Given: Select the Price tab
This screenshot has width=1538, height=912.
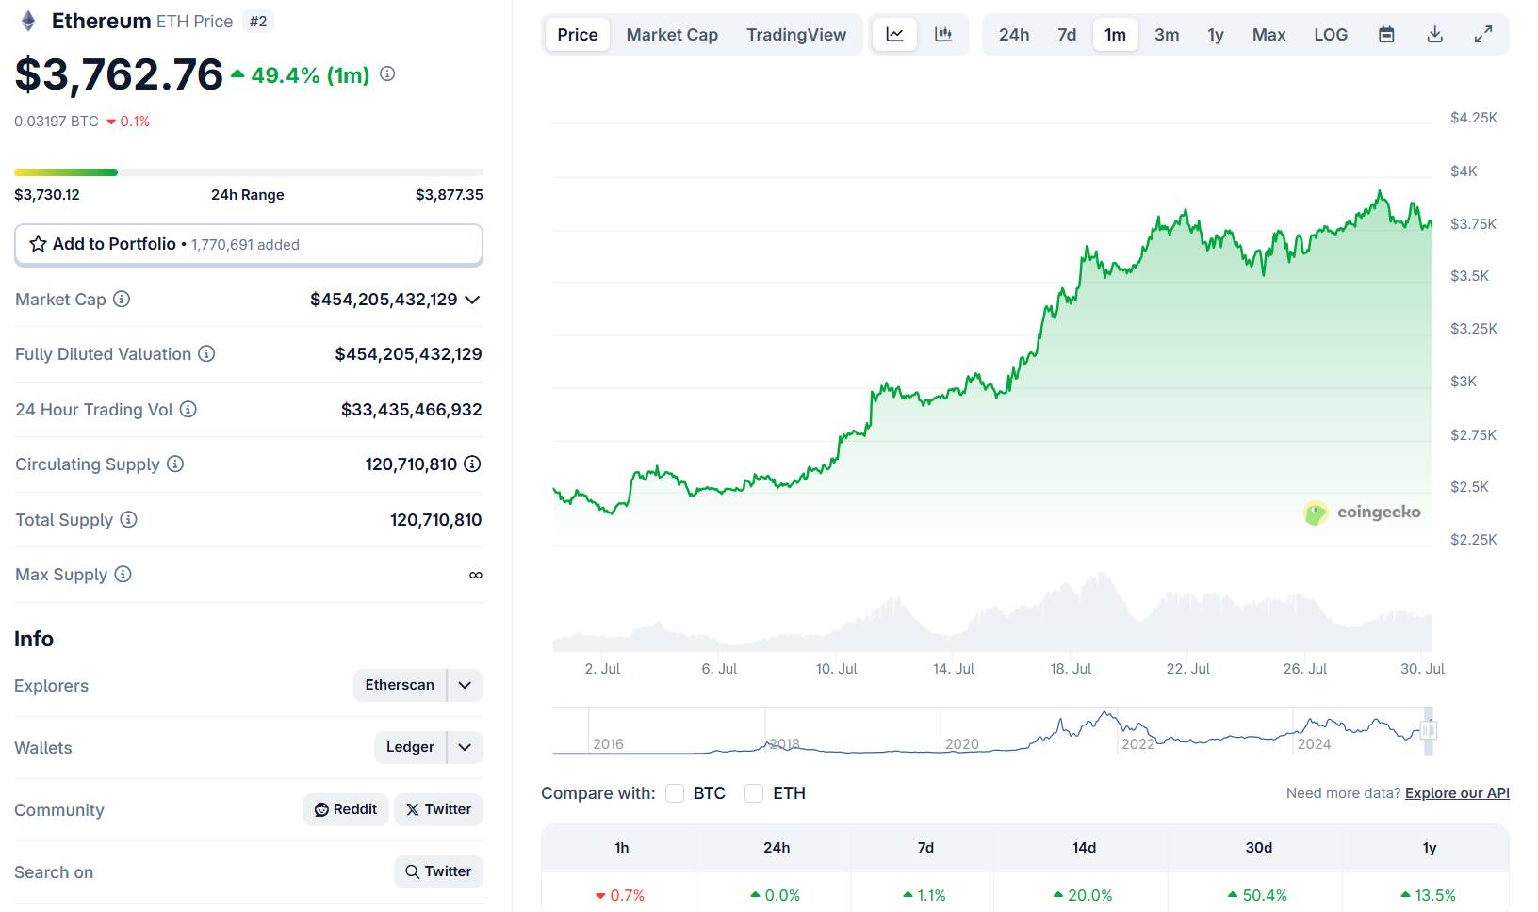Looking at the screenshot, I should pyautogui.click(x=578, y=35).
